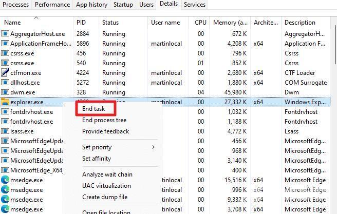Image resolution: width=337 pixels, height=214 pixels.
Task: Sort by the Memory column header
Action: (x=230, y=23)
